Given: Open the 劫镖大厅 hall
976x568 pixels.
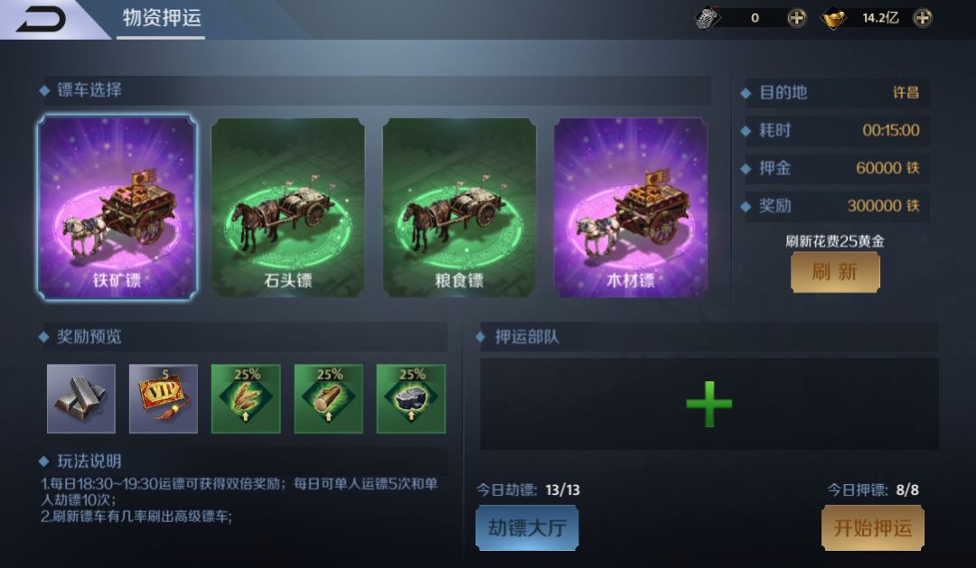Looking at the screenshot, I should [527, 527].
